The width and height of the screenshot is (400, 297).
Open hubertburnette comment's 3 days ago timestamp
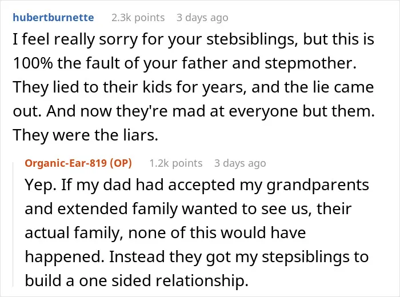pyautogui.click(x=202, y=18)
